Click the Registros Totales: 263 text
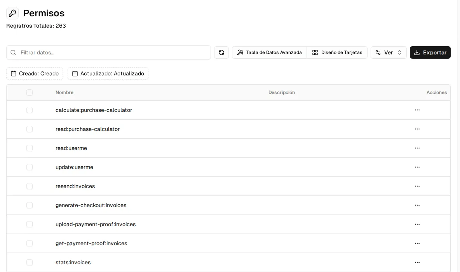460x272 pixels. tap(36, 26)
